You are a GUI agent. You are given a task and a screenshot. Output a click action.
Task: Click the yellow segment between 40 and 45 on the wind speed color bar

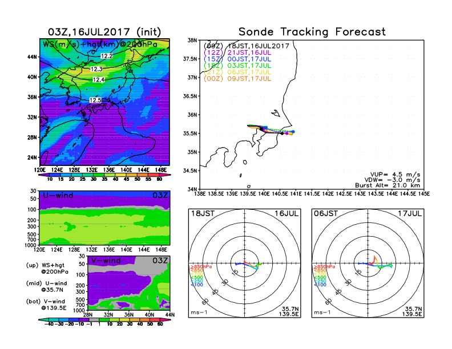click(121, 175)
